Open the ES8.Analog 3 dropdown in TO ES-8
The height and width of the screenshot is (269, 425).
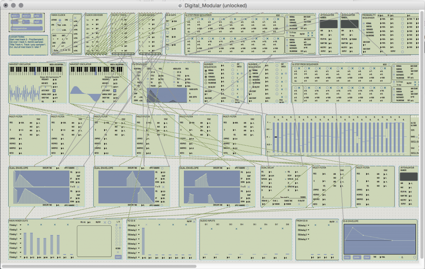click(x=134, y=235)
